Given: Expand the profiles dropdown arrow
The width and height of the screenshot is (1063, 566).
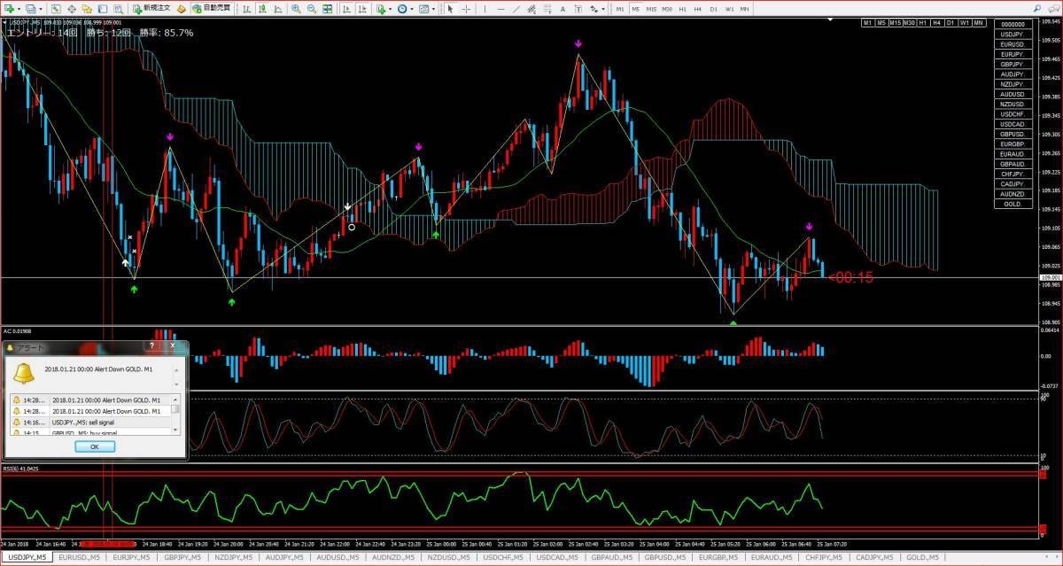Looking at the screenshot, I should pos(41,8).
